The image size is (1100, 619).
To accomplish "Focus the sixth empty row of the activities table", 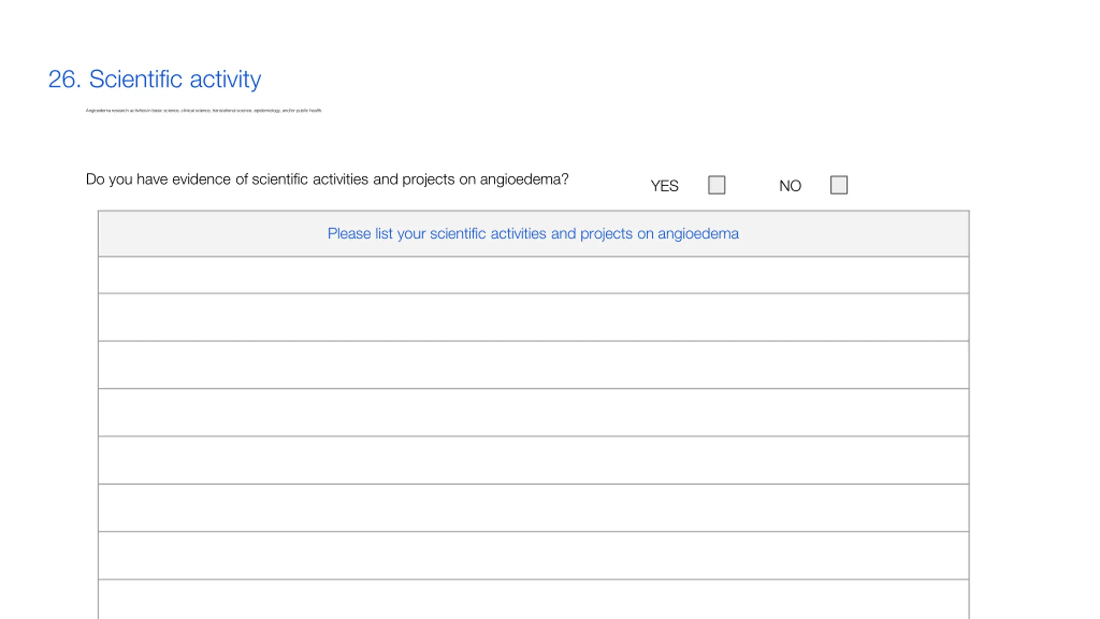I will [x=533, y=508].
